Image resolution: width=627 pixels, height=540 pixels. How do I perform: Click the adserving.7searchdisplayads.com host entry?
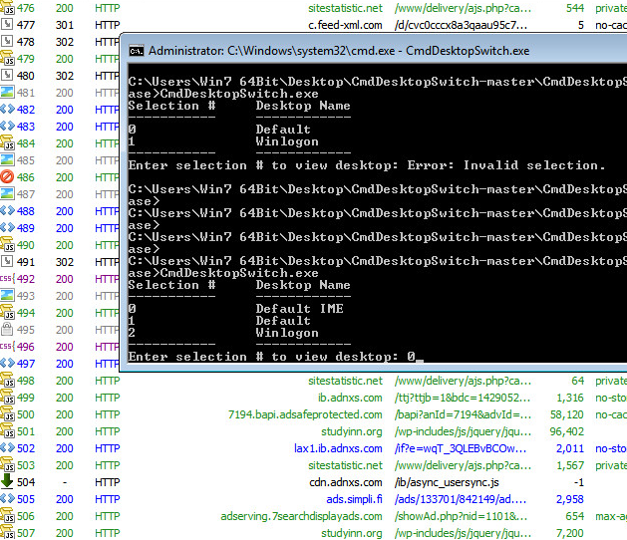[x=301, y=516]
